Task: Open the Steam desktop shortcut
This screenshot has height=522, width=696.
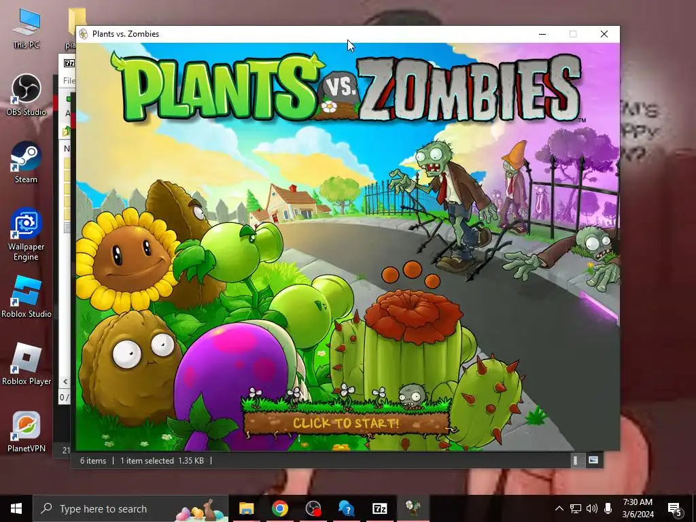Action: [27, 162]
